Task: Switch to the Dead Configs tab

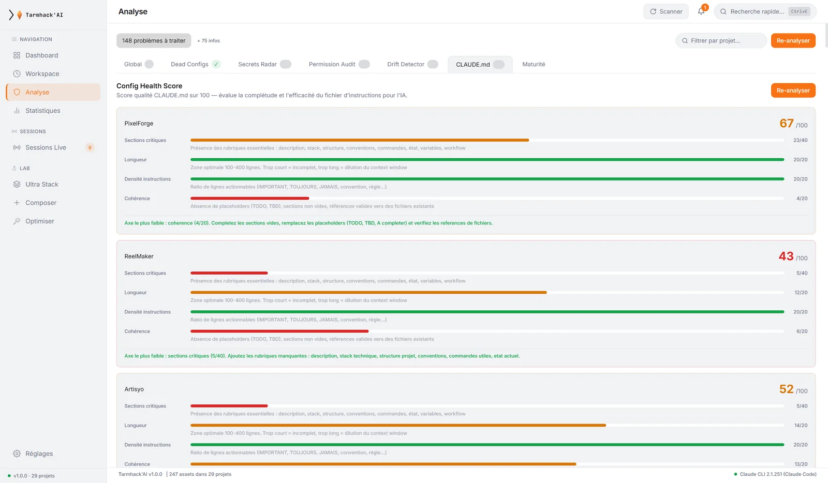Action: click(x=195, y=64)
